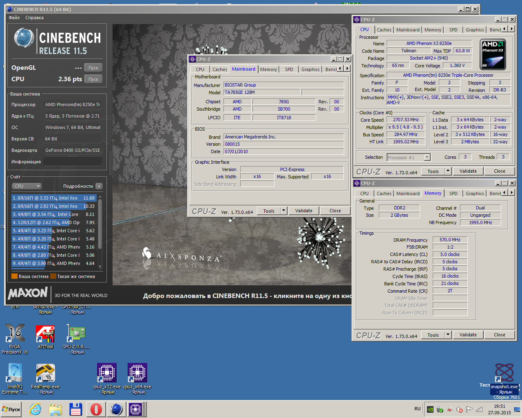Click AMD Phenom X3 logo in CPU-Z
Screen dimensions: 522x418
coord(493,55)
